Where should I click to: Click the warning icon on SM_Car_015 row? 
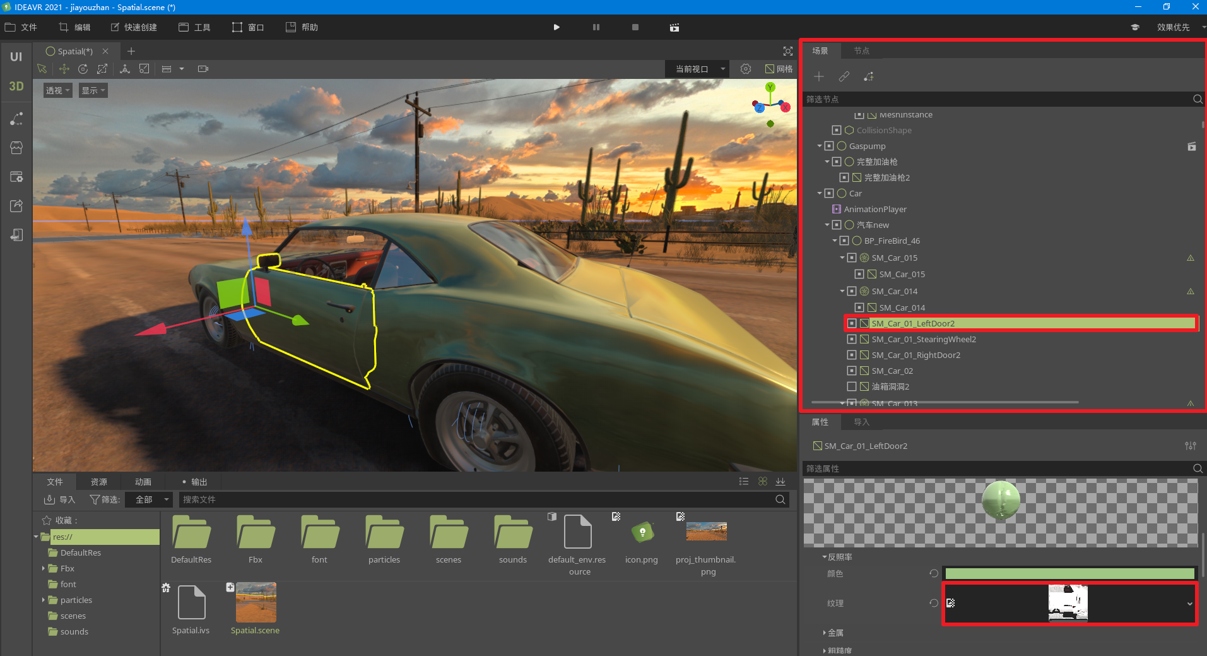1191,258
